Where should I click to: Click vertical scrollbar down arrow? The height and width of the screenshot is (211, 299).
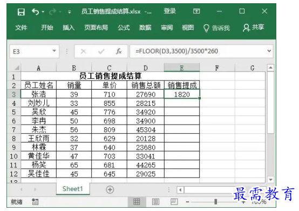click(x=270, y=180)
